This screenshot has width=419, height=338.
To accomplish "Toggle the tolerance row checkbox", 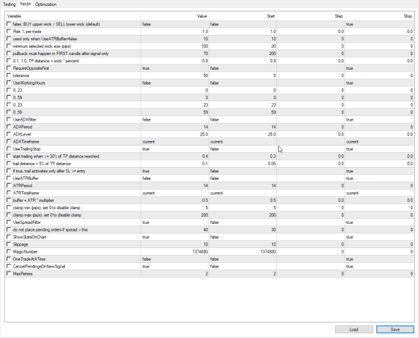I will [9, 75].
